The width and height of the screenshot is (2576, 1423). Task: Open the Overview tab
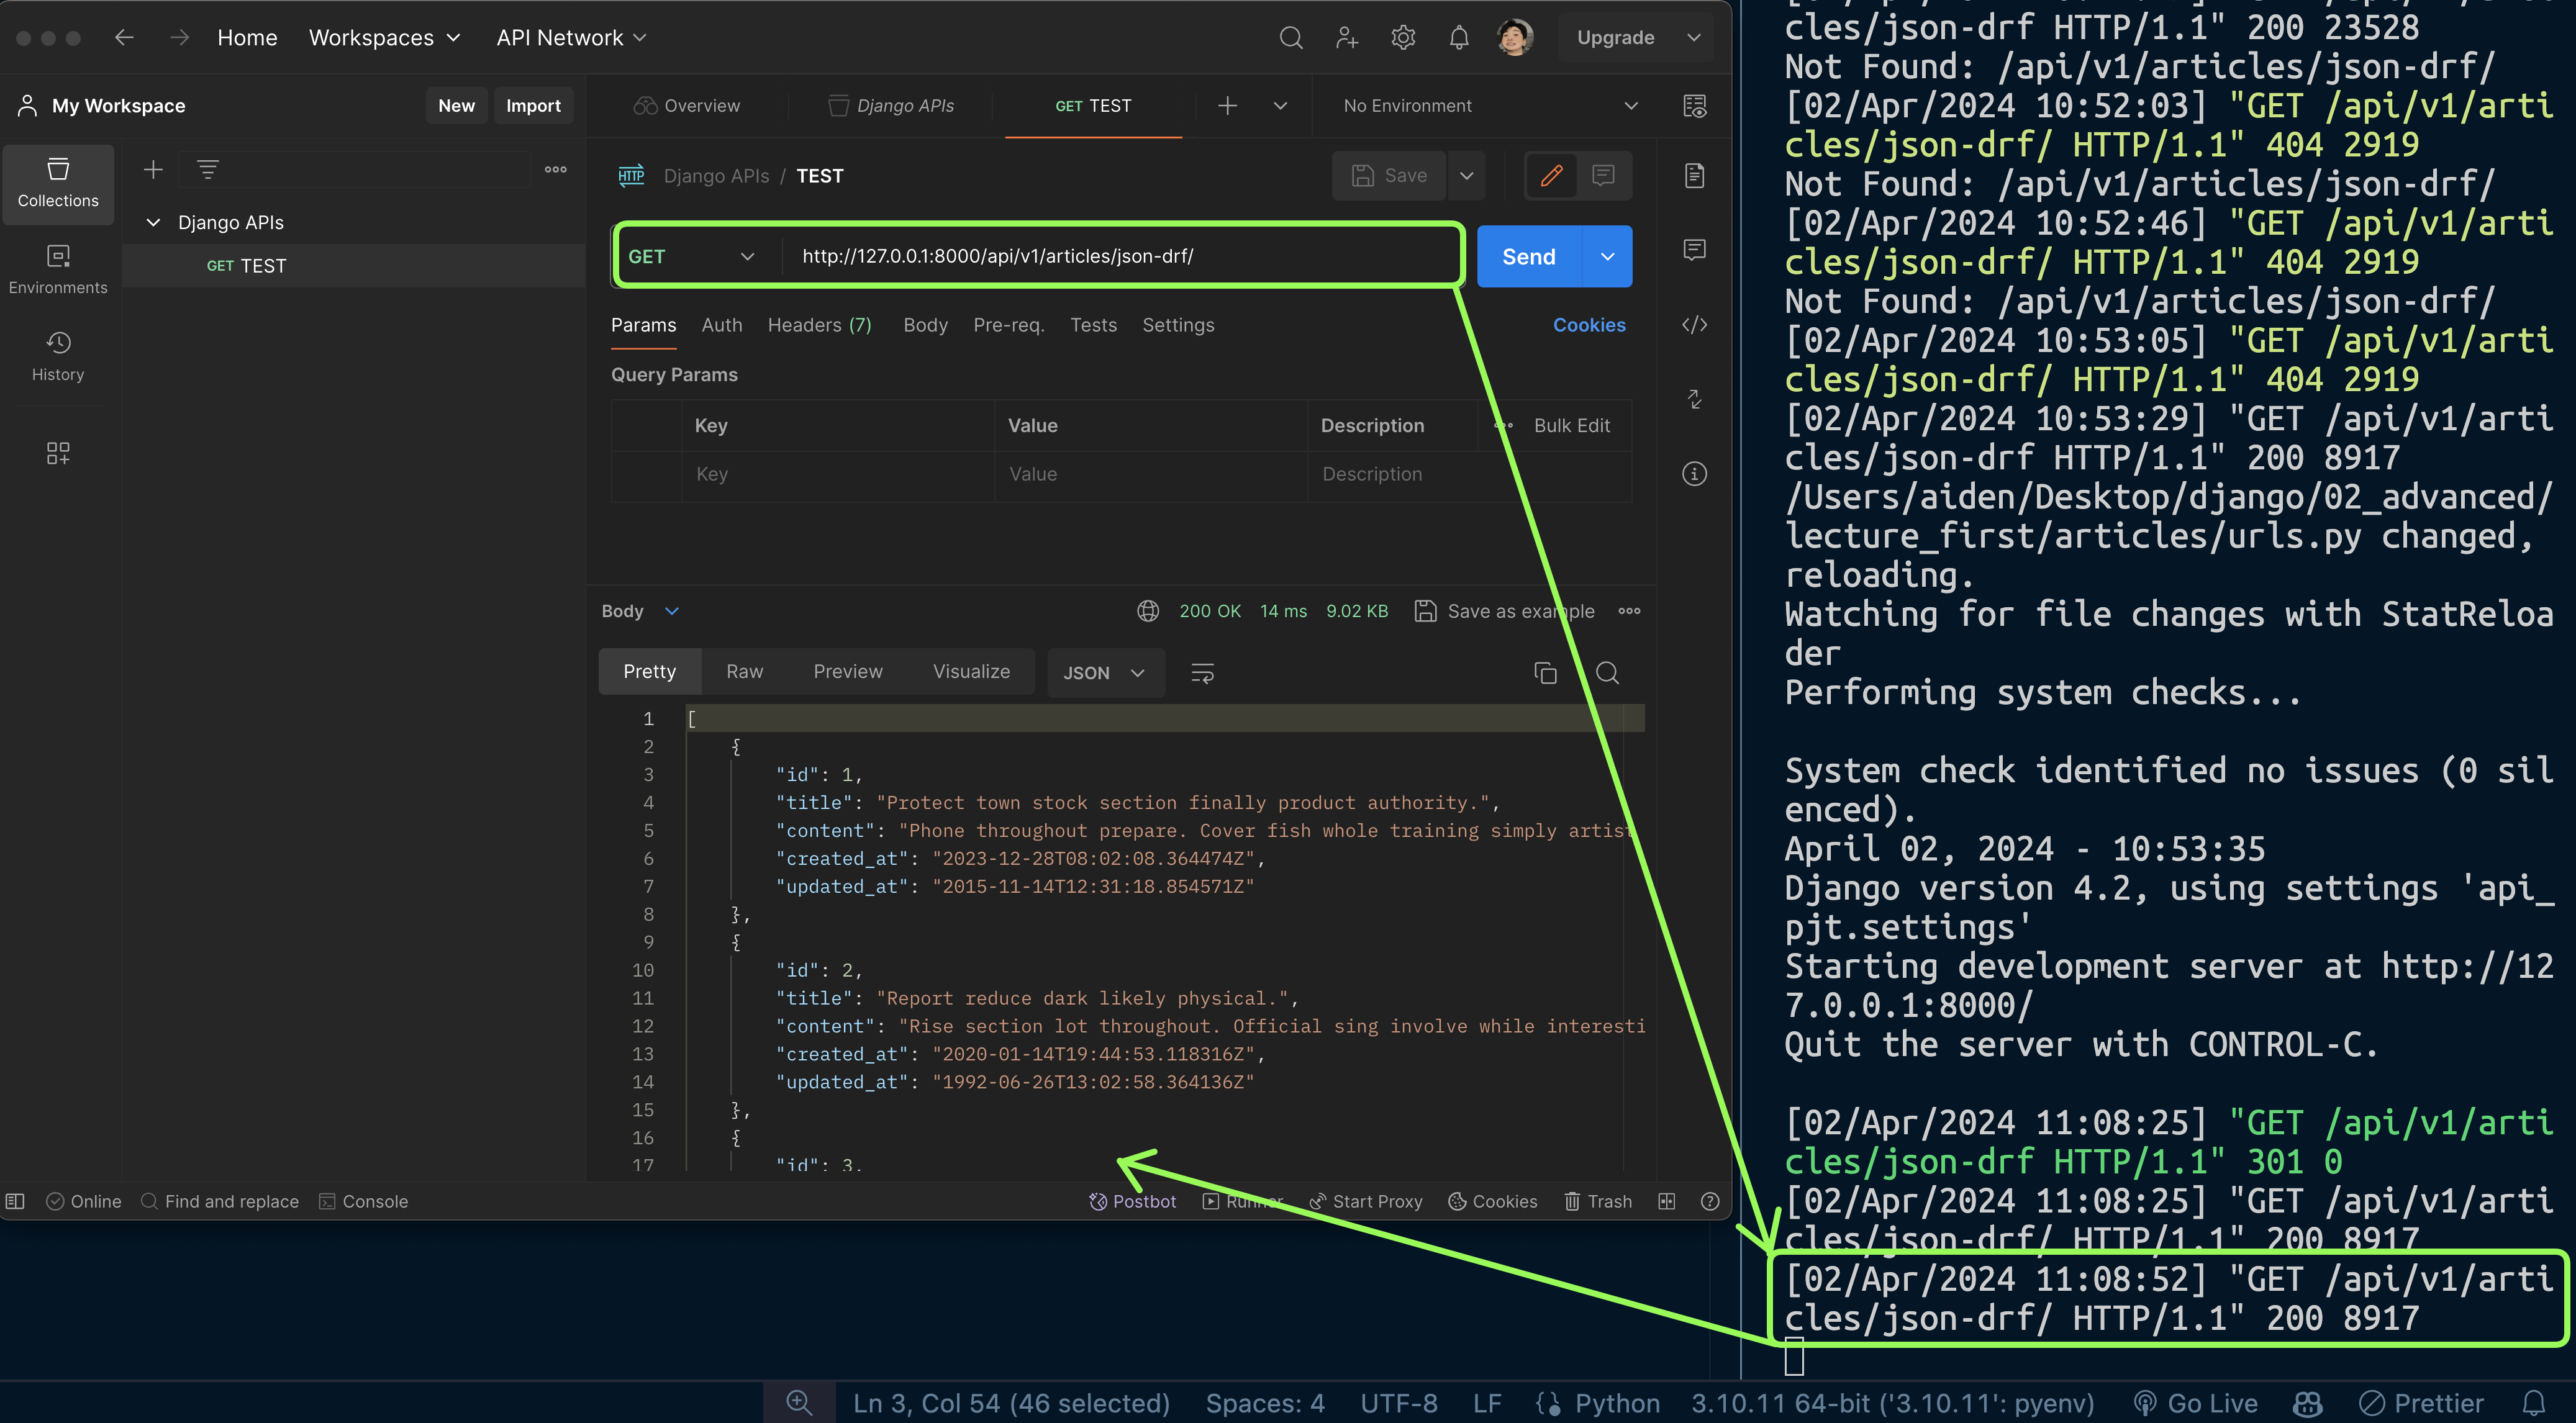(x=688, y=106)
